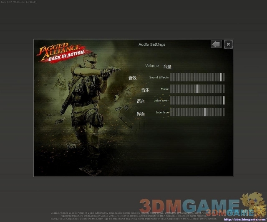Click the Music label
Image resolution: width=267 pixels, height=222 pixels.
coord(165,89)
